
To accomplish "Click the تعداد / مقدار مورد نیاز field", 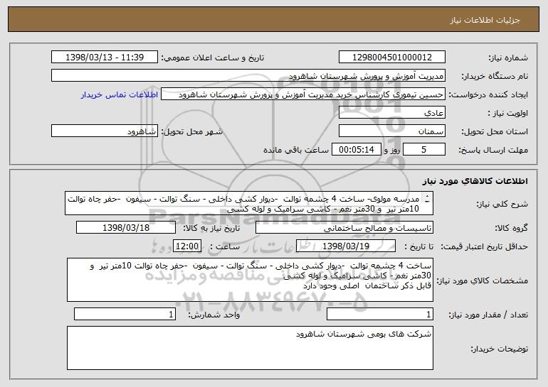I will coord(380,314).
